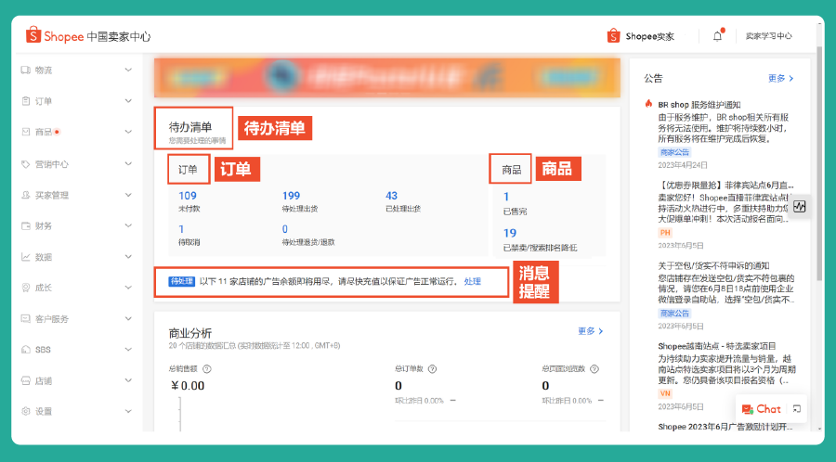Click the 买家管理 person icon
This screenshot has height=462, width=836.
tap(26, 195)
